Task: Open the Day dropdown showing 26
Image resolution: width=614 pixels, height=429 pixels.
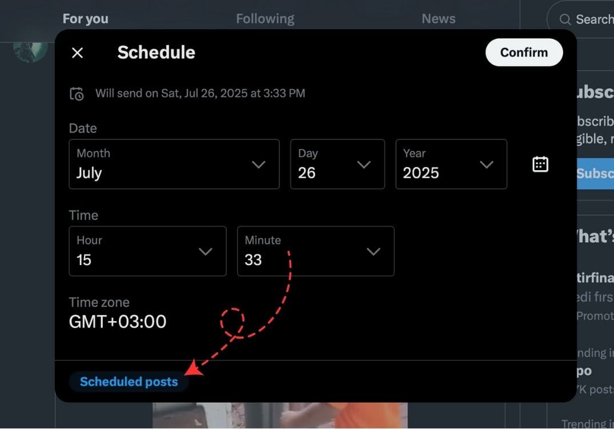Action: coord(337,164)
